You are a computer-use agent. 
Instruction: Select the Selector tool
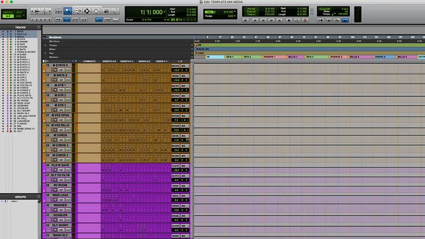(x=87, y=11)
